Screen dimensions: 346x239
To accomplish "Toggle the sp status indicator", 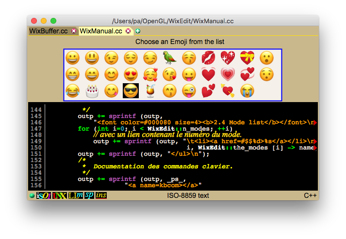I will [x=89, y=195].
